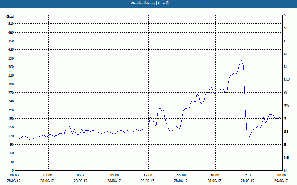297x185 pixels.
Task: Click the E compass label level with 90
Action: point(285,145)
